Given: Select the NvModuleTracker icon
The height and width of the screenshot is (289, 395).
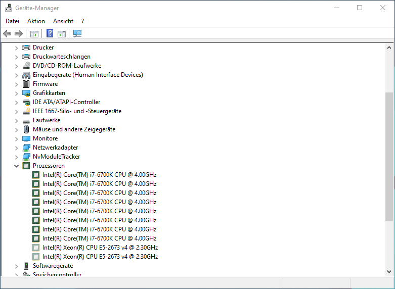Looking at the screenshot, I should (x=26, y=157).
